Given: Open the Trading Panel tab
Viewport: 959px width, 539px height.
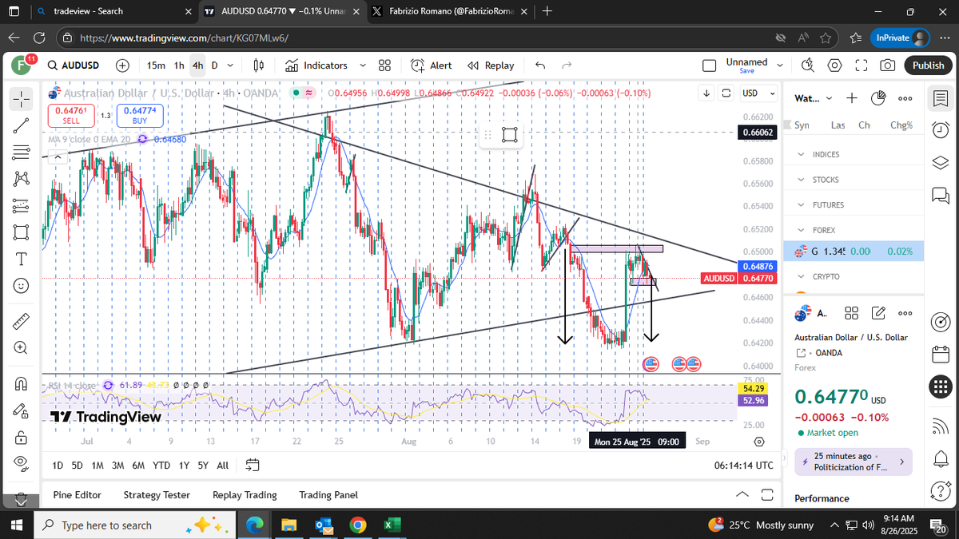Looking at the screenshot, I should (328, 495).
